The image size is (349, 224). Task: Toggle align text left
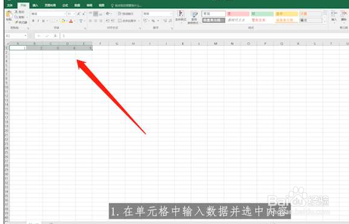pyautogui.click(x=91, y=21)
